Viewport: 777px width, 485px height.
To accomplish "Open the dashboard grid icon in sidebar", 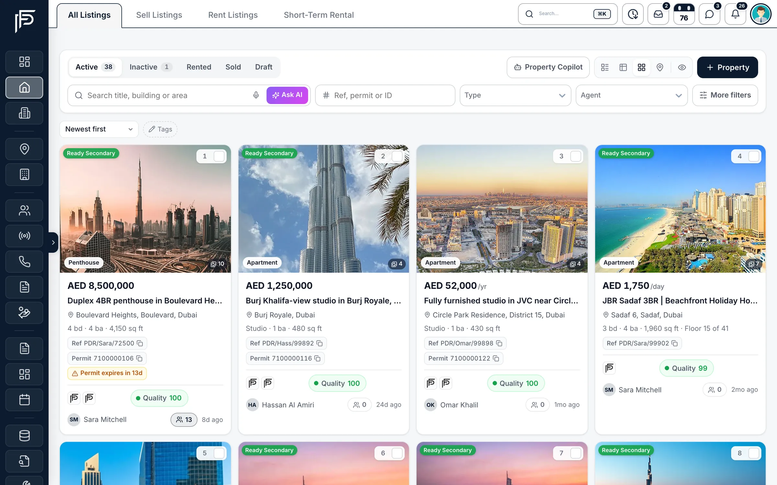I will [24, 62].
